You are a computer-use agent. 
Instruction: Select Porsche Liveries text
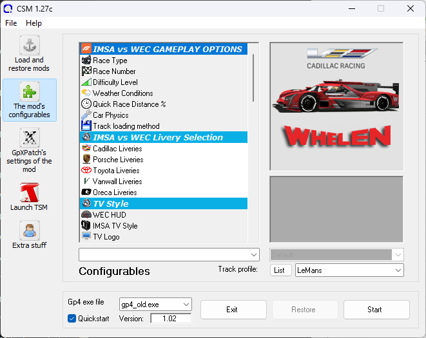(x=118, y=160)
